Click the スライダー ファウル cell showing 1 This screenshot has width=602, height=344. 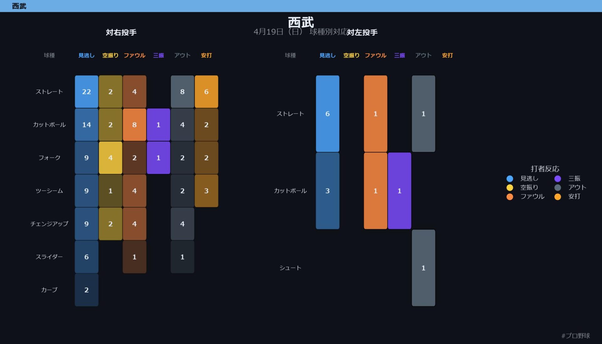coord(135,257)
